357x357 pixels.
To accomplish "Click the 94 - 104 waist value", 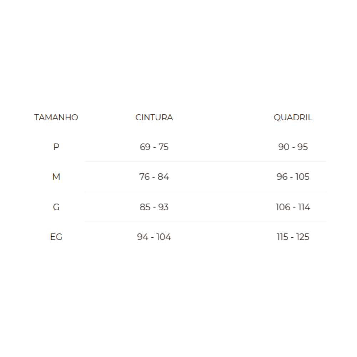I will (154, 237).
